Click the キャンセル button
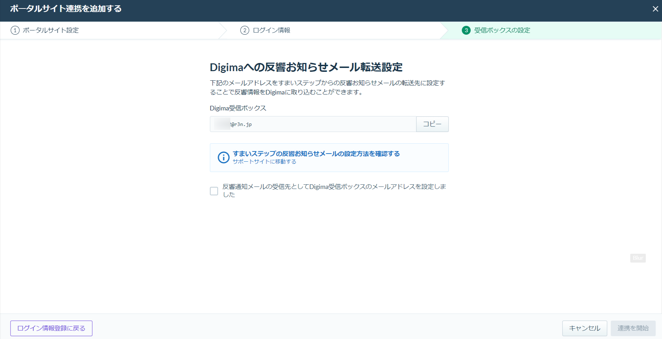Viewport: 662px width, 339px height. [x=585, y=328]
